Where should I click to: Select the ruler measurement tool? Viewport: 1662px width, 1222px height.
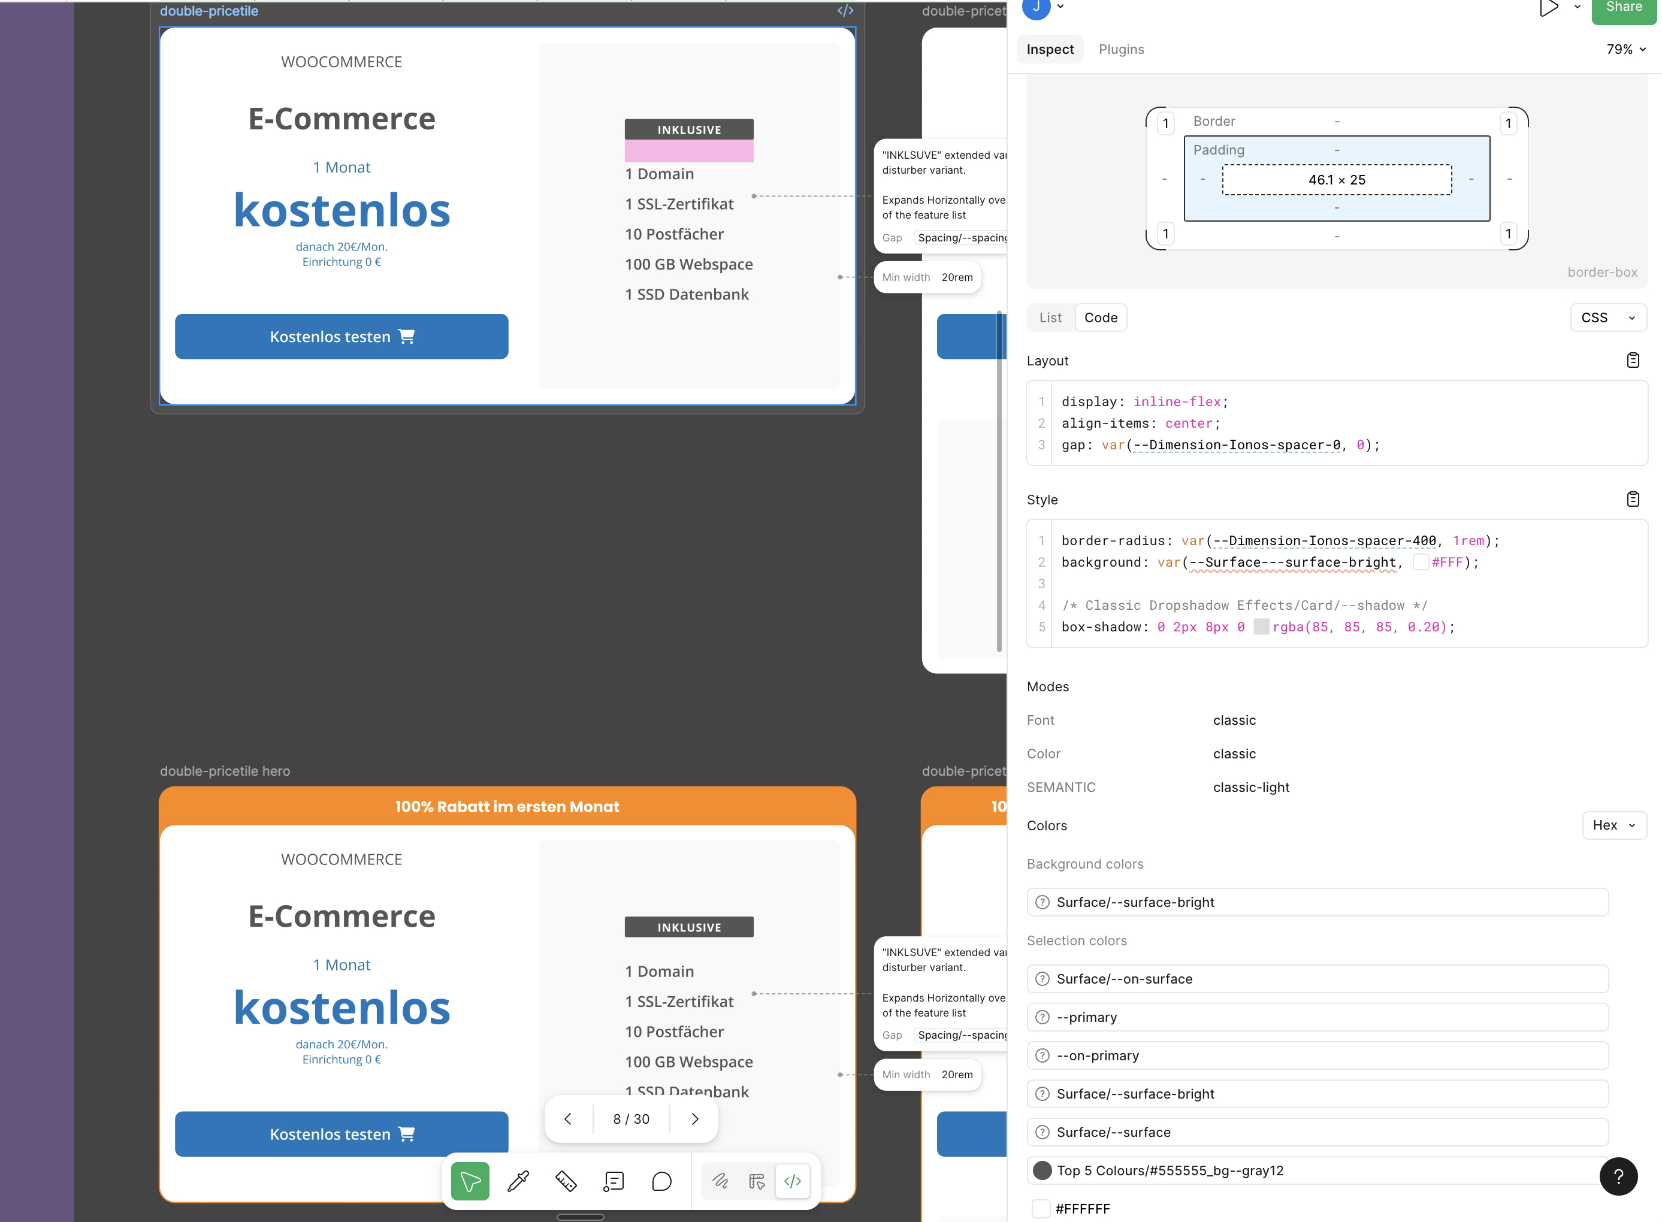tap(566, 1181)
